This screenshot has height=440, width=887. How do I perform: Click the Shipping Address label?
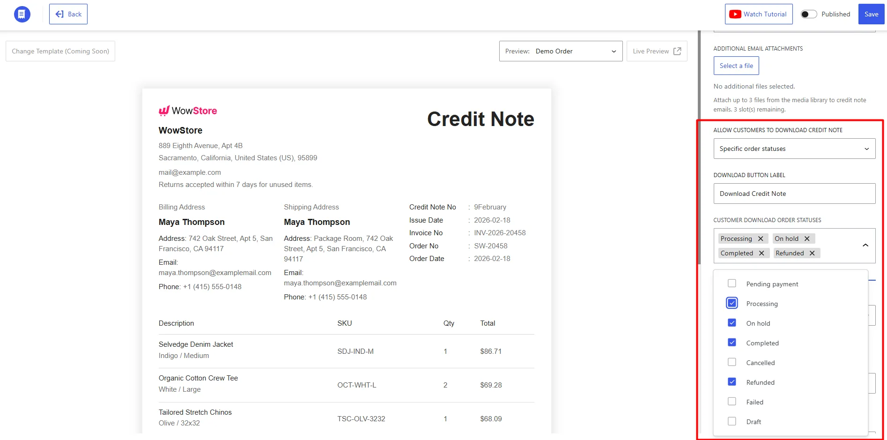click(311, 207)
